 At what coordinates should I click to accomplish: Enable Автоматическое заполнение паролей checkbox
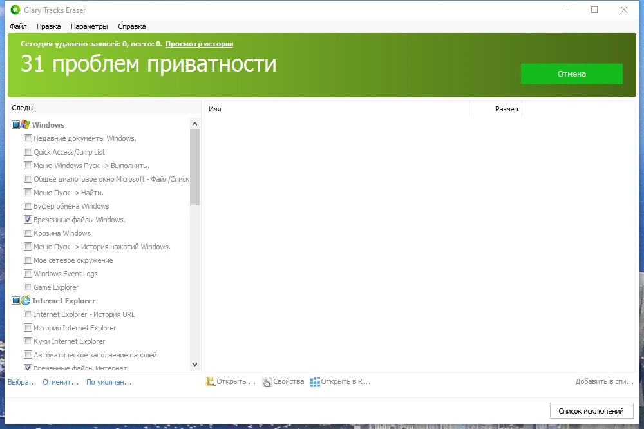tap(28, 355)
